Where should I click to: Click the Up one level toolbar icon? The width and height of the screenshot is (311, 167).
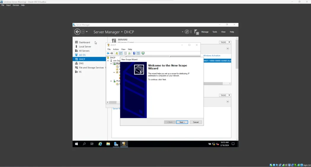(x=117, y=53)
